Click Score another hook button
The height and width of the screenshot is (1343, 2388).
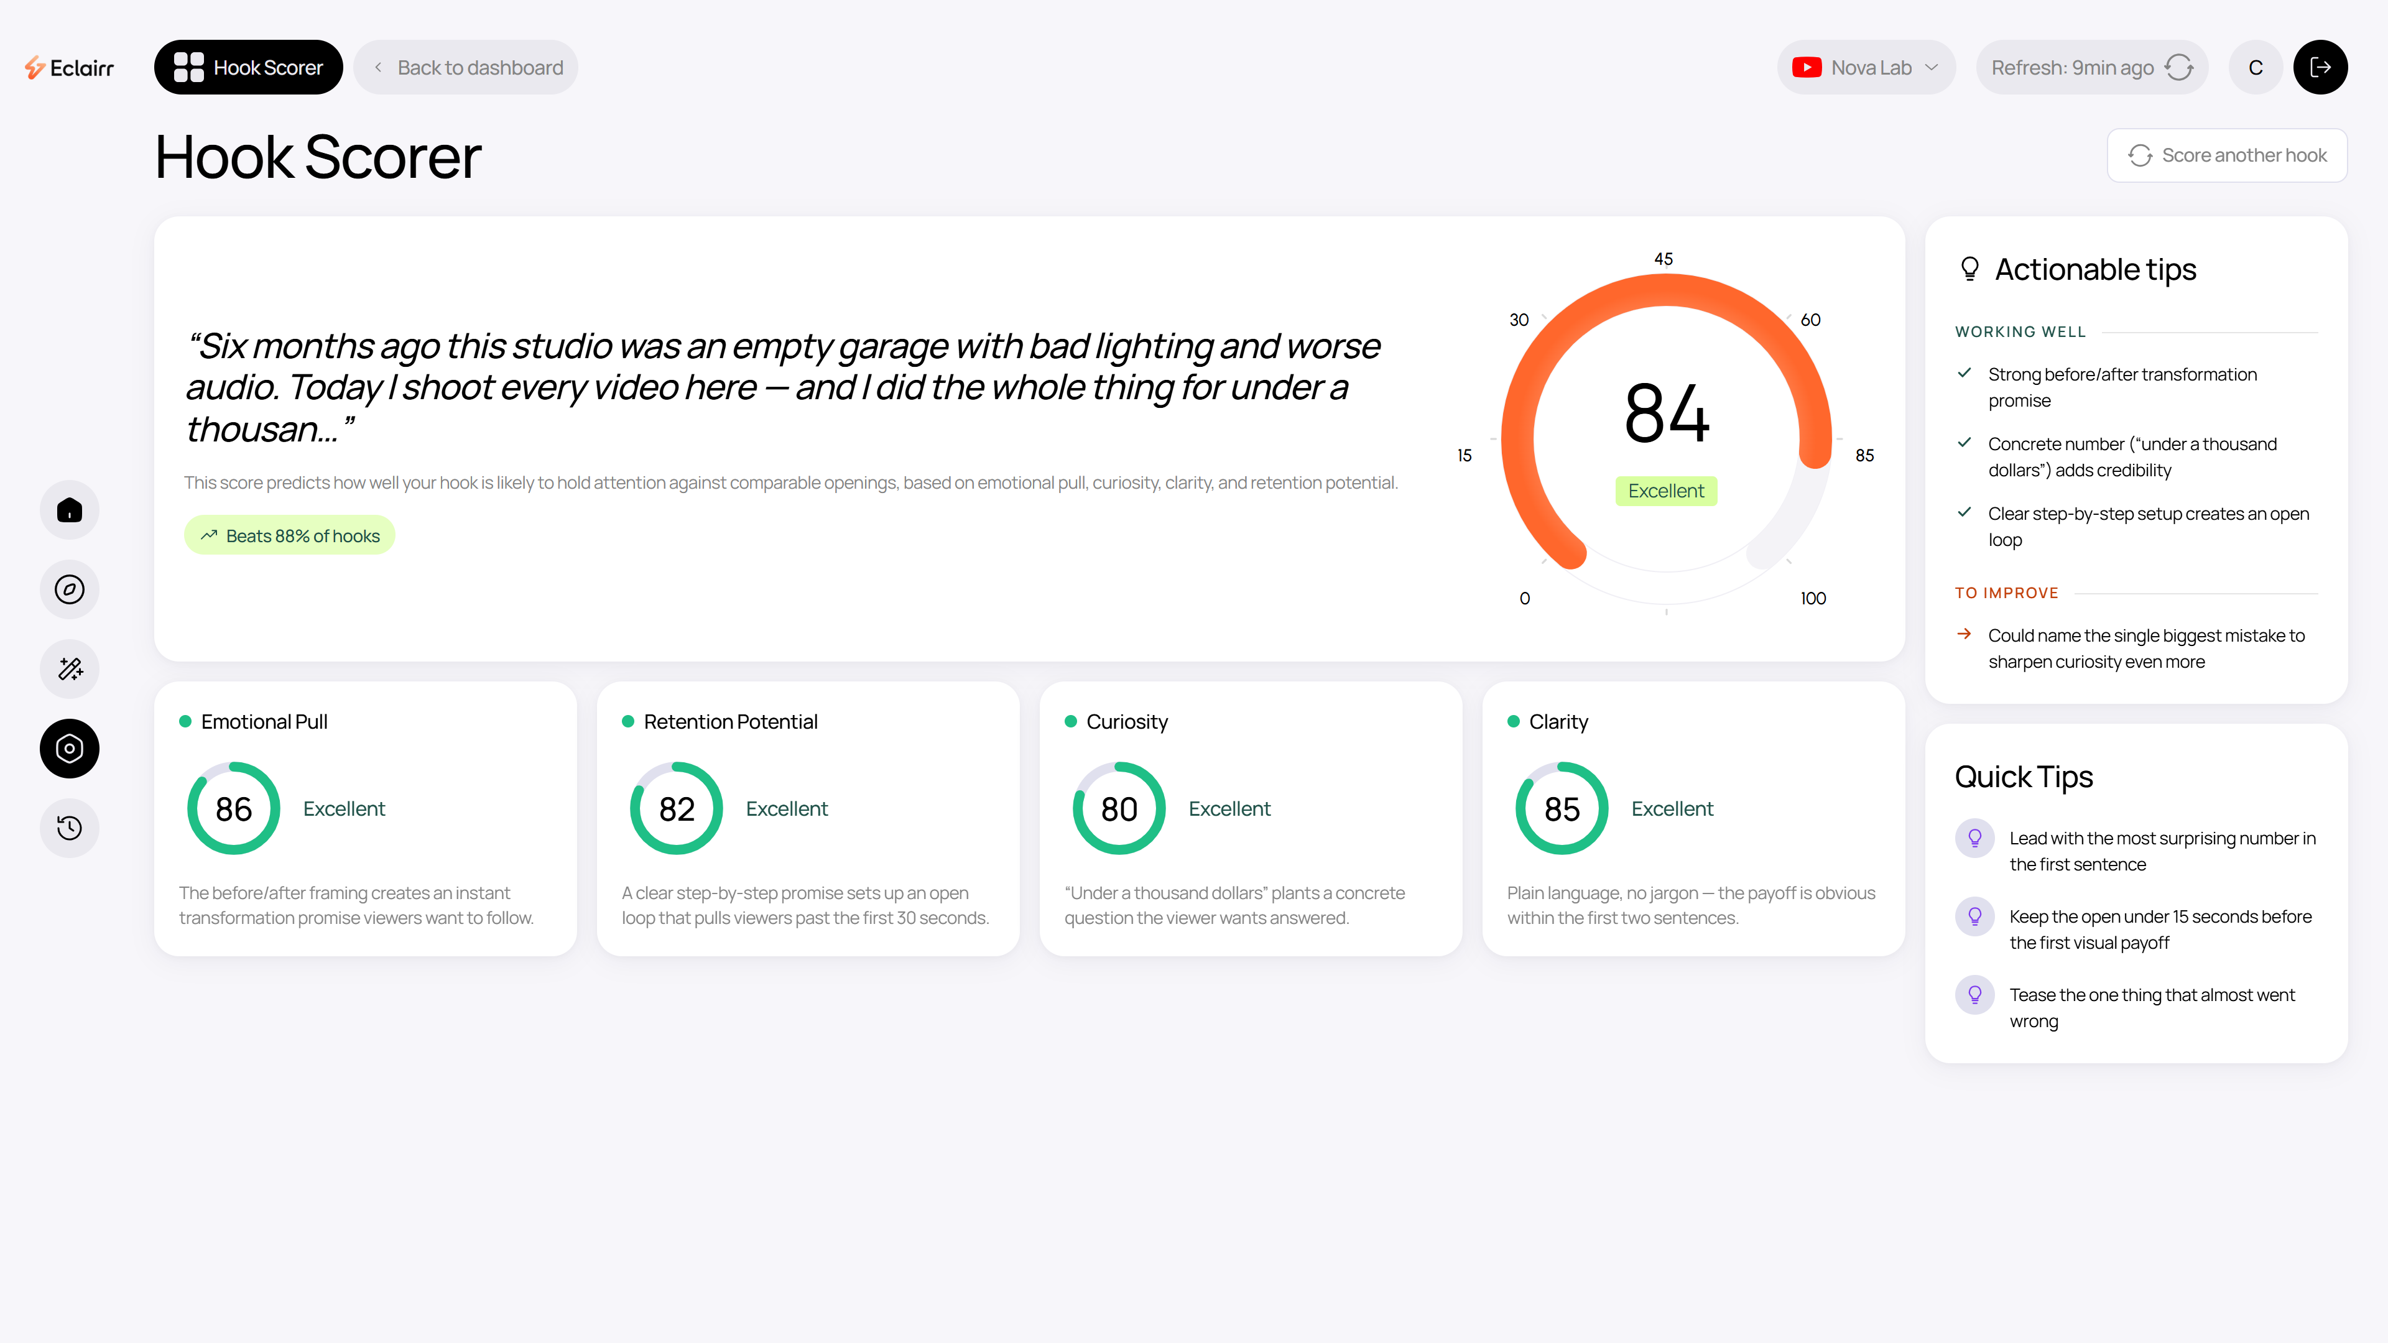pos(2227,155)
